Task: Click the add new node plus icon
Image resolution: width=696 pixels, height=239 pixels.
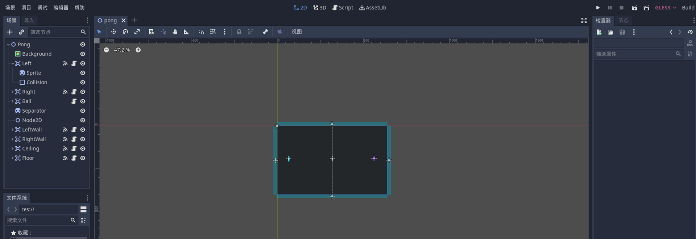Action: 10,32
